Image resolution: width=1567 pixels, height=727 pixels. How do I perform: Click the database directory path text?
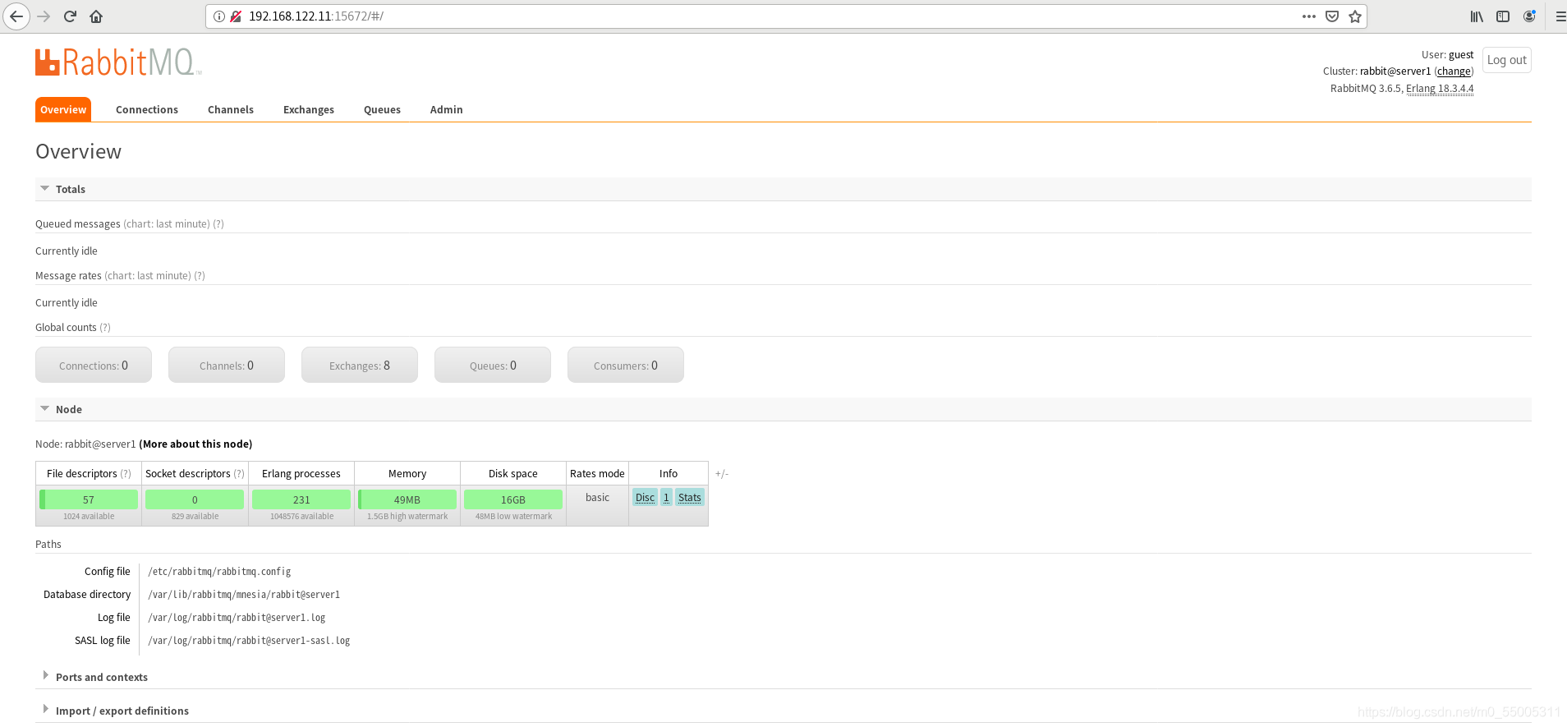click(x=244, y=595)
